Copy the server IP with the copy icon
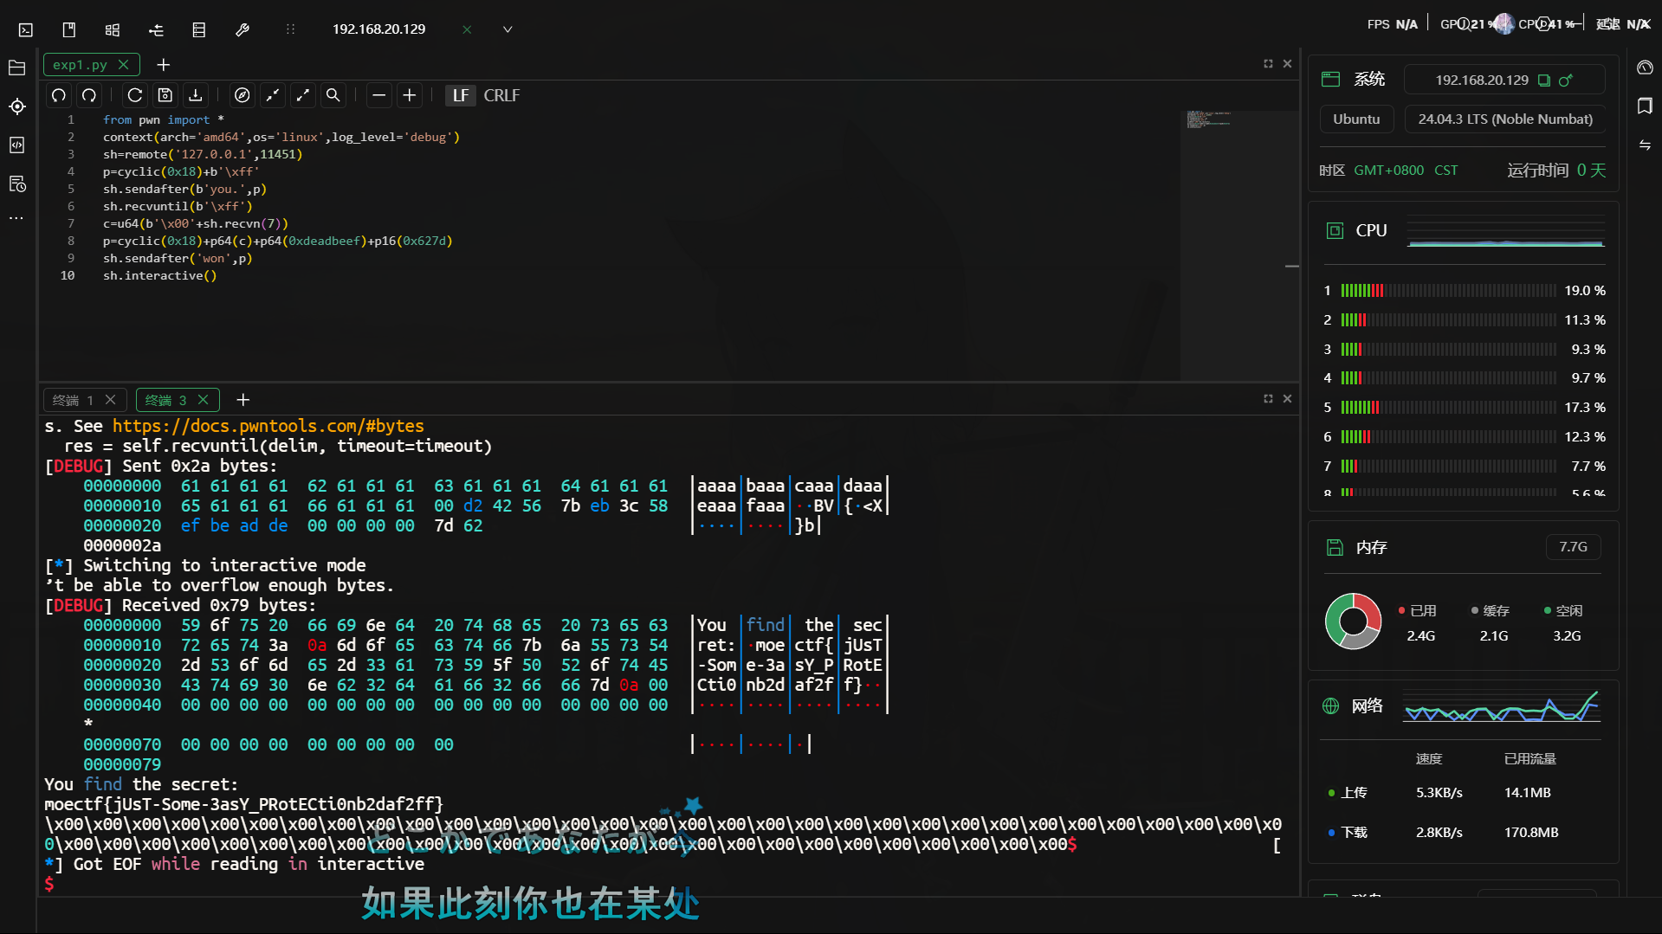The height and width of the screenshot is (934, 1662). click(1543, 80)
